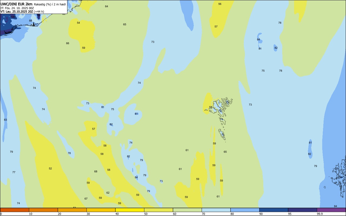The height and width of the screenshot is (216, 346).
Task: Click the dark blue 90–95 legend swatch
Action: point(274,210)
